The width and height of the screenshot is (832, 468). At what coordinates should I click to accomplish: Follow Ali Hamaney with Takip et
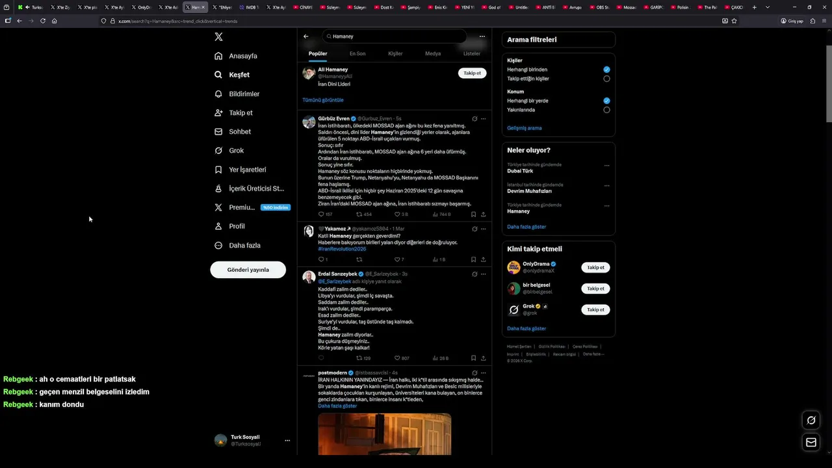[x=472, y=73]
